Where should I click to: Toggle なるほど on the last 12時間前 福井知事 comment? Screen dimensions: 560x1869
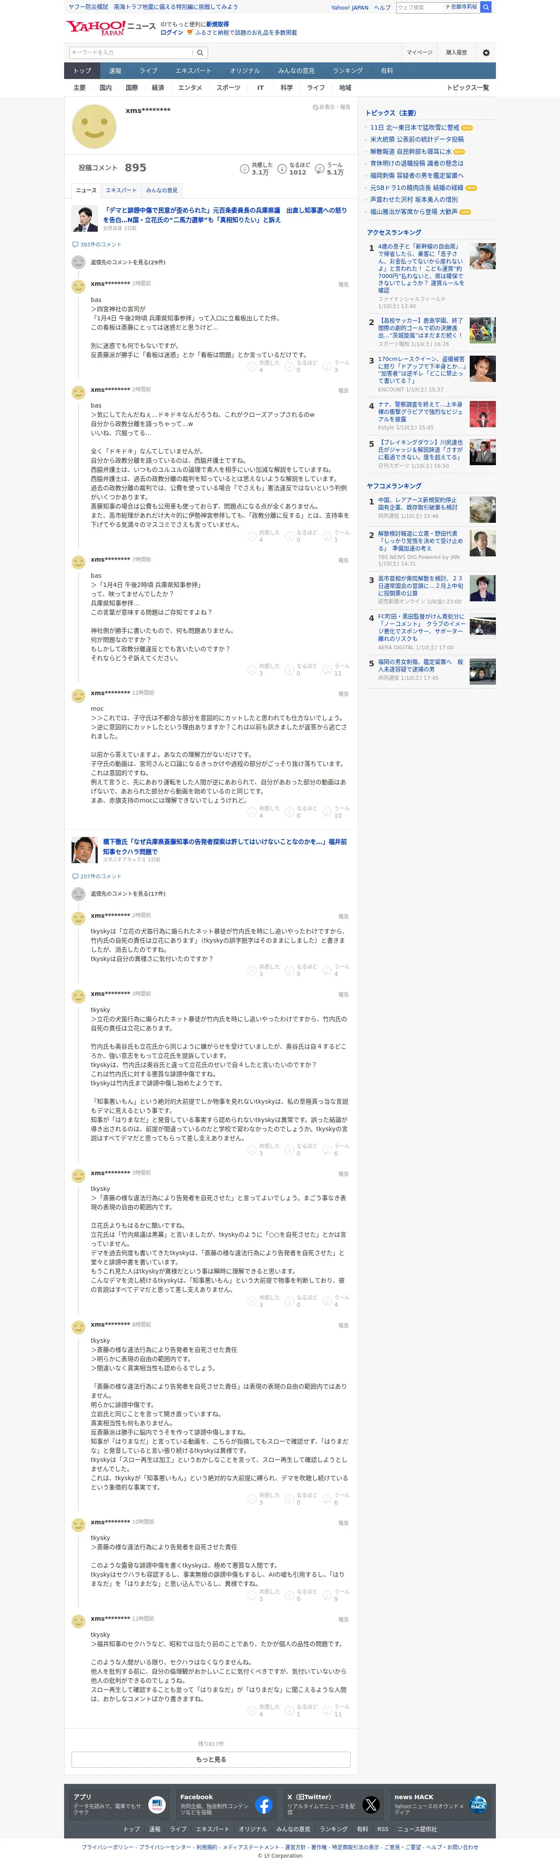tap(301, 1710)
